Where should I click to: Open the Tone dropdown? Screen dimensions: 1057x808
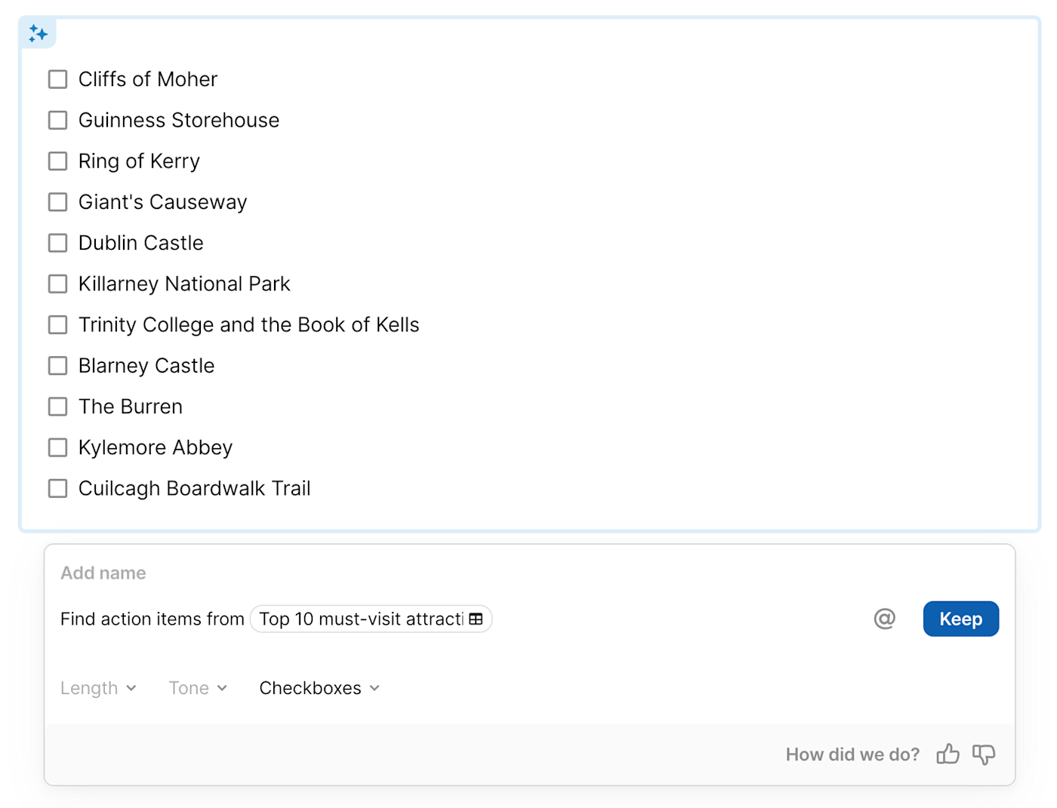pyautogui.click(x=198, y=688)
